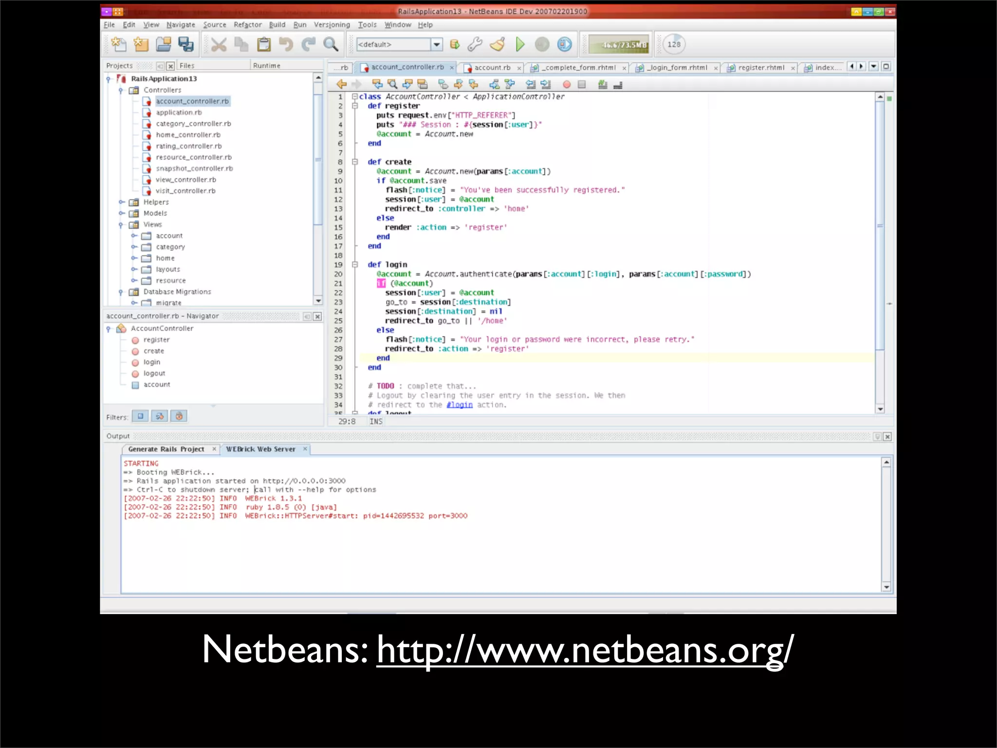
Task: Click the Cut scissors icon
Action: [x=219, y=45]
